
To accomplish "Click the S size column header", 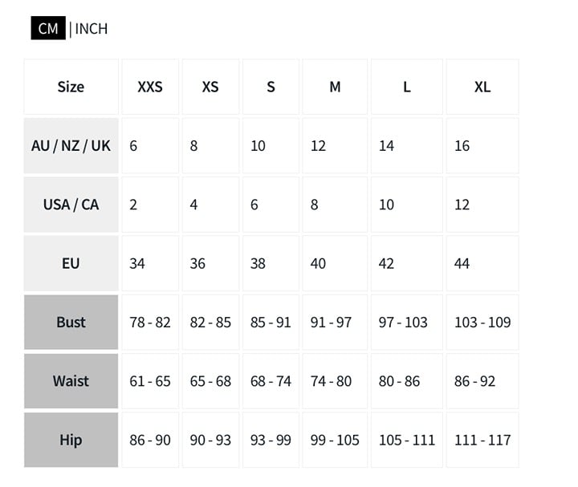I will coord(271,87).
